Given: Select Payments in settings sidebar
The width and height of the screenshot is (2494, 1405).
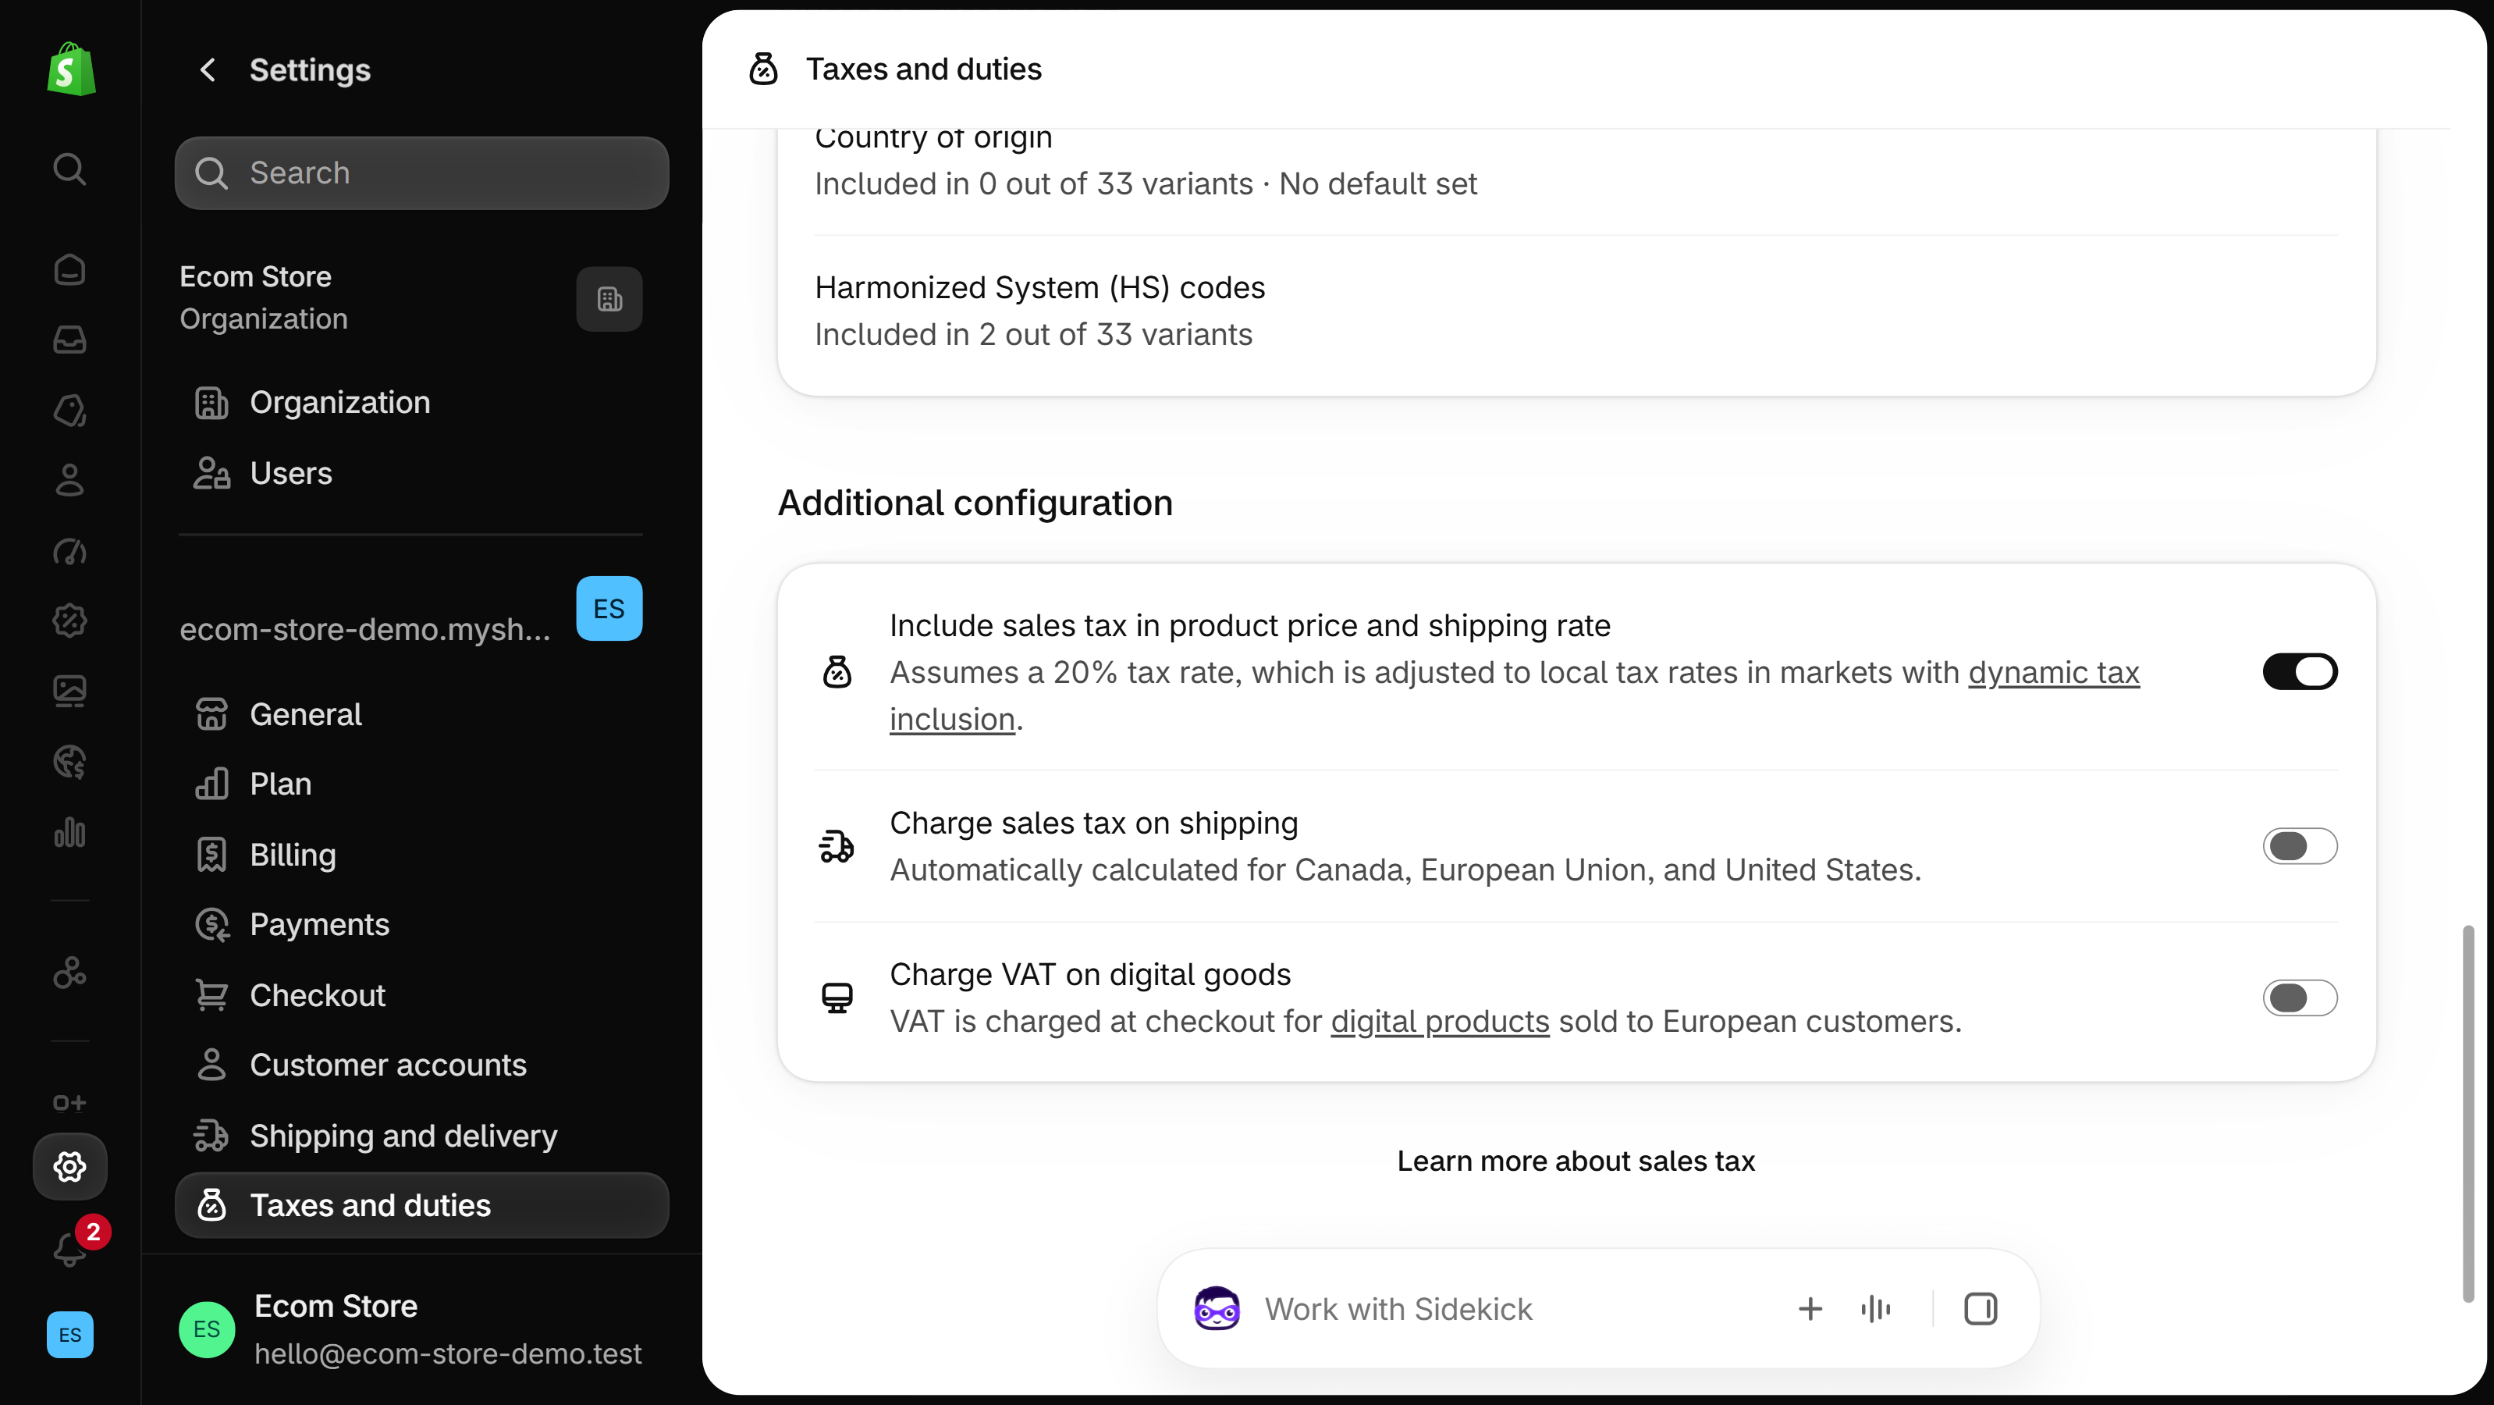Looking at the screenshot, I should (421, 925).
